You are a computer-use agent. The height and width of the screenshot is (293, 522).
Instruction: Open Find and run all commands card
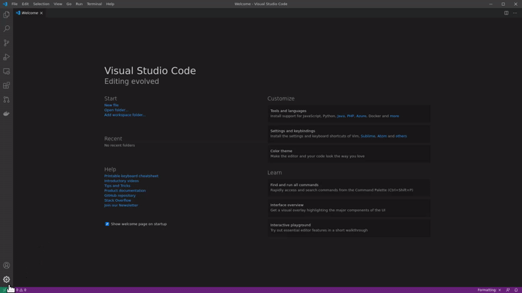point(349,187)
